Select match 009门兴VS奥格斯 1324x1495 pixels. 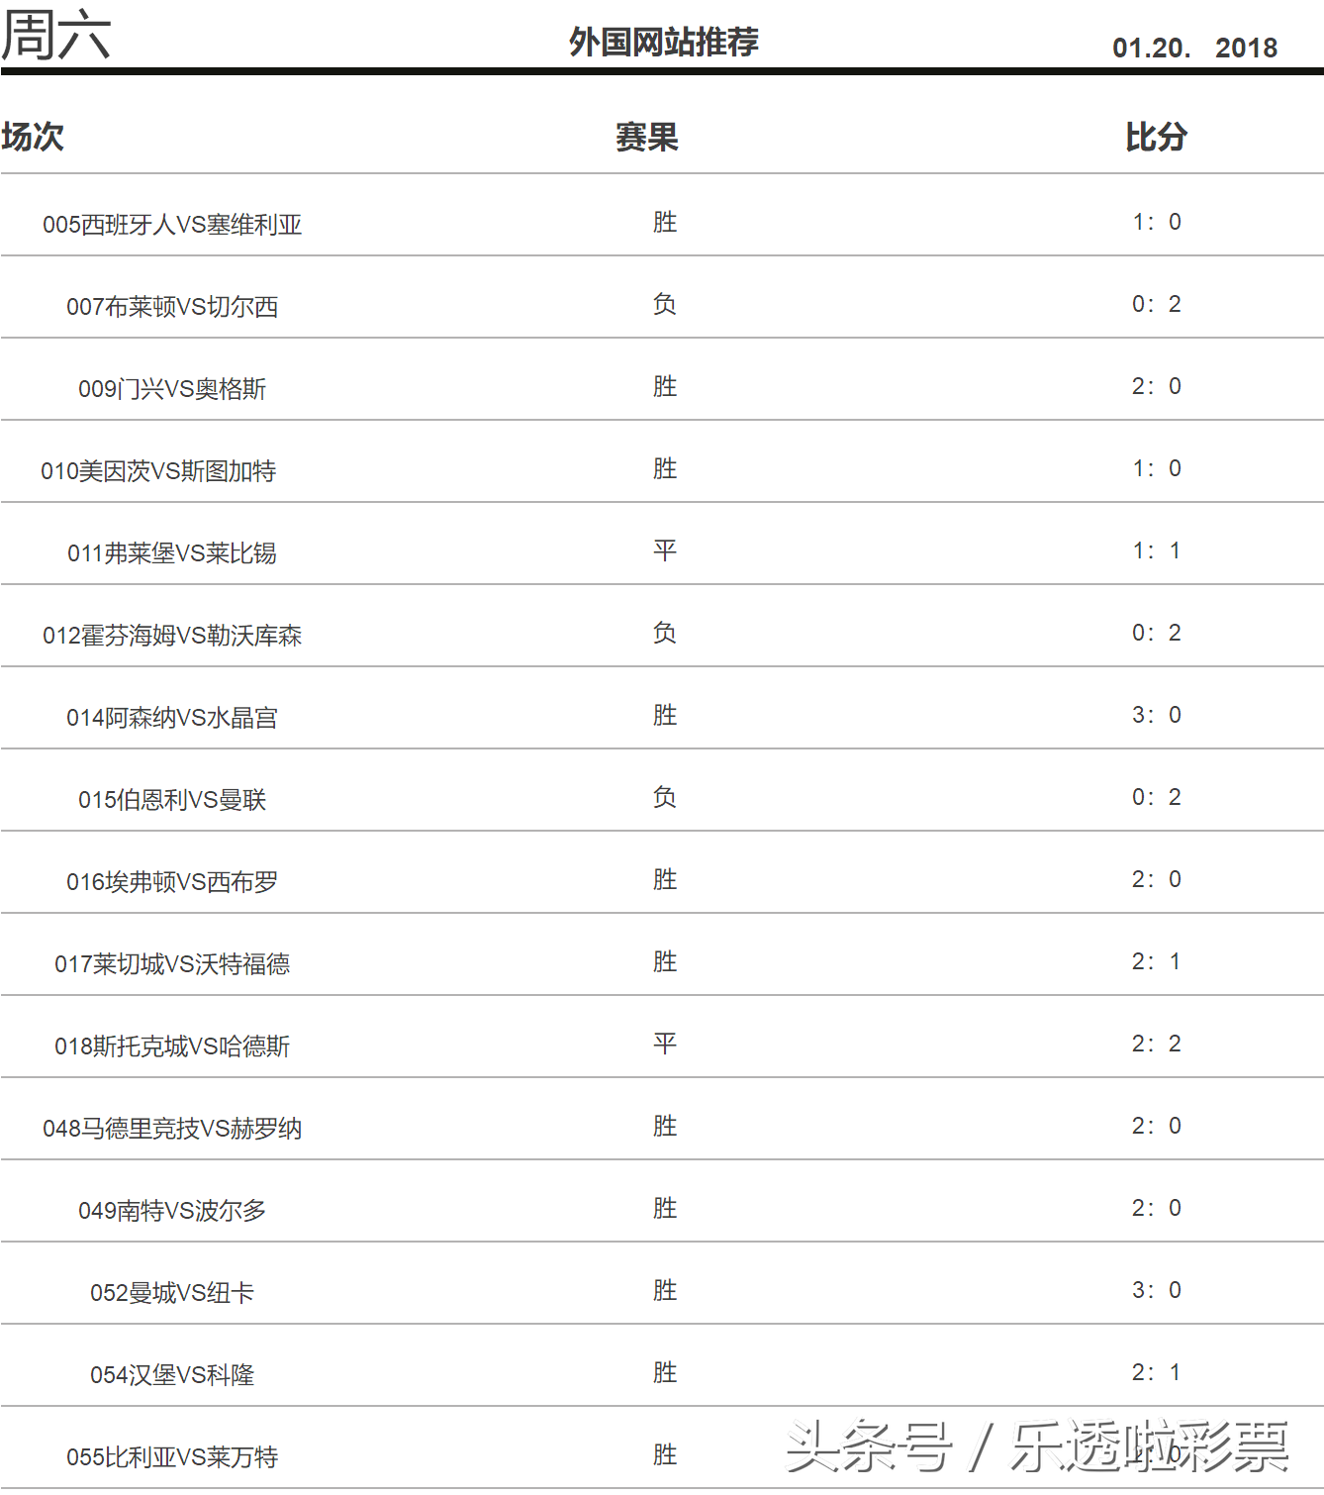[x=172, y=389]
